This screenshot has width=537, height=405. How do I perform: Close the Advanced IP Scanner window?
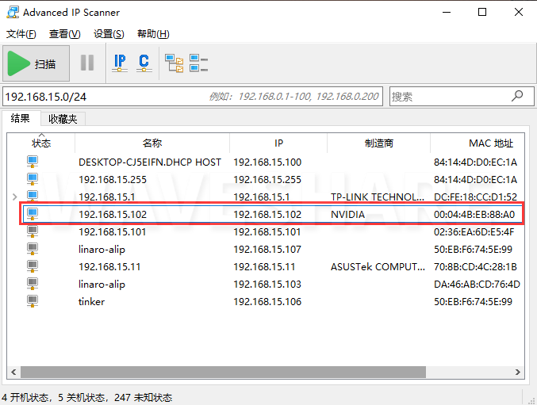519,13
